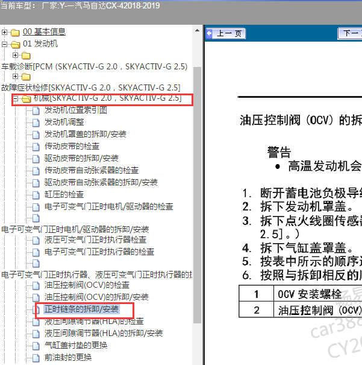362x365 pixels.
Task: Go to next page with 下一页
Action: tap(350, 34)
